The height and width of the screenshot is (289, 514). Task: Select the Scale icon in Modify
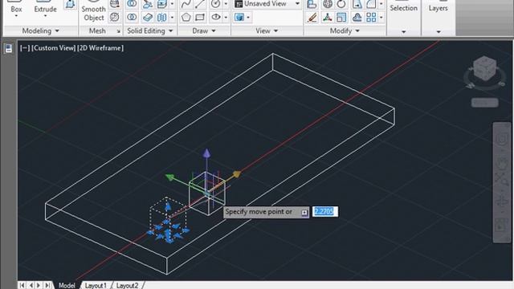tap(341, 17)
